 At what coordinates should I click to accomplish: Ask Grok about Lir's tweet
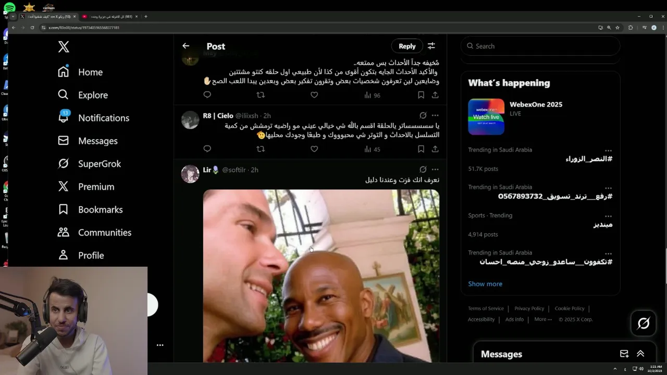tap(423, 169)
